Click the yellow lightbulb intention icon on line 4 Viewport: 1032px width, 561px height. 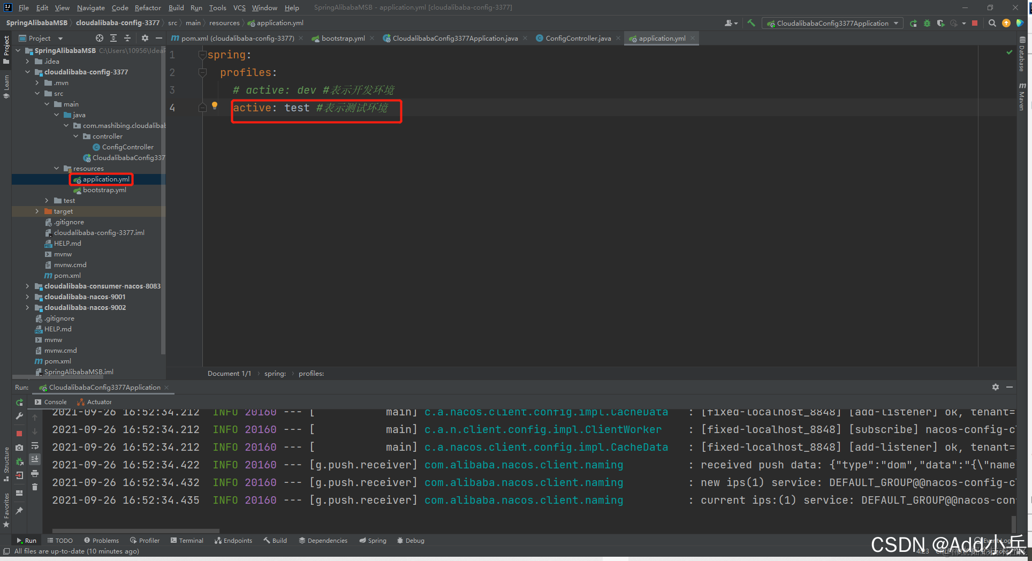(x=215, y=105)
